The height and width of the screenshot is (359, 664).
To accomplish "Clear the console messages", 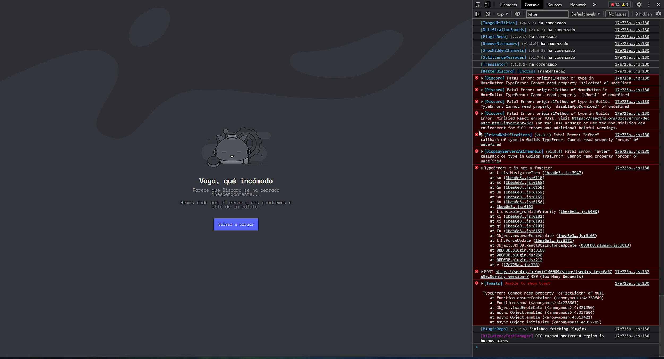I will pos(488,14).
